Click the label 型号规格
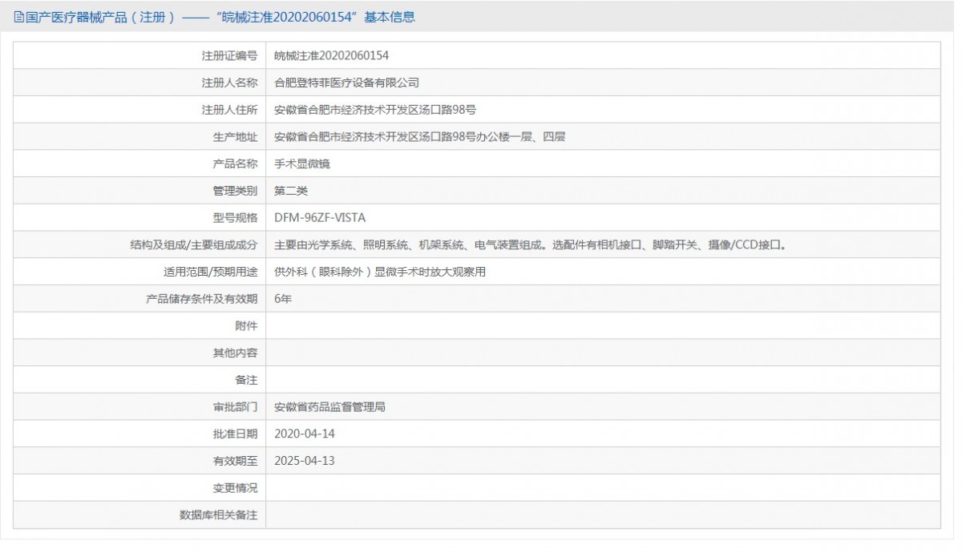 235,218
